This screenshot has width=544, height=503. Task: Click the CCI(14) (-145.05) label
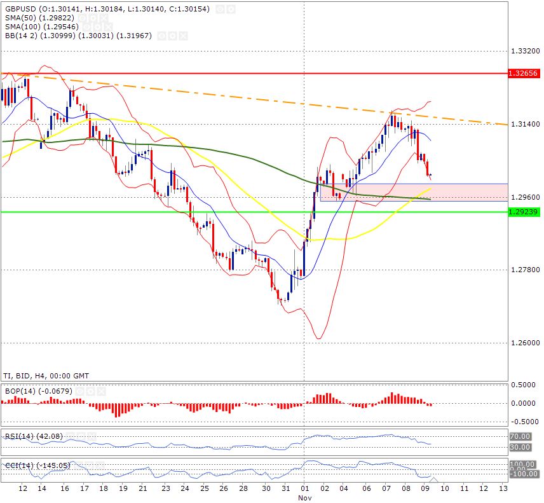(38, 465)
